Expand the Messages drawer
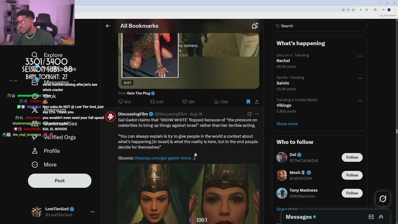 (381, 217)
